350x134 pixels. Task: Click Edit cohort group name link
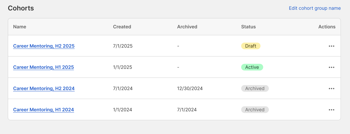pyautogui.click(x=315, y=8)
